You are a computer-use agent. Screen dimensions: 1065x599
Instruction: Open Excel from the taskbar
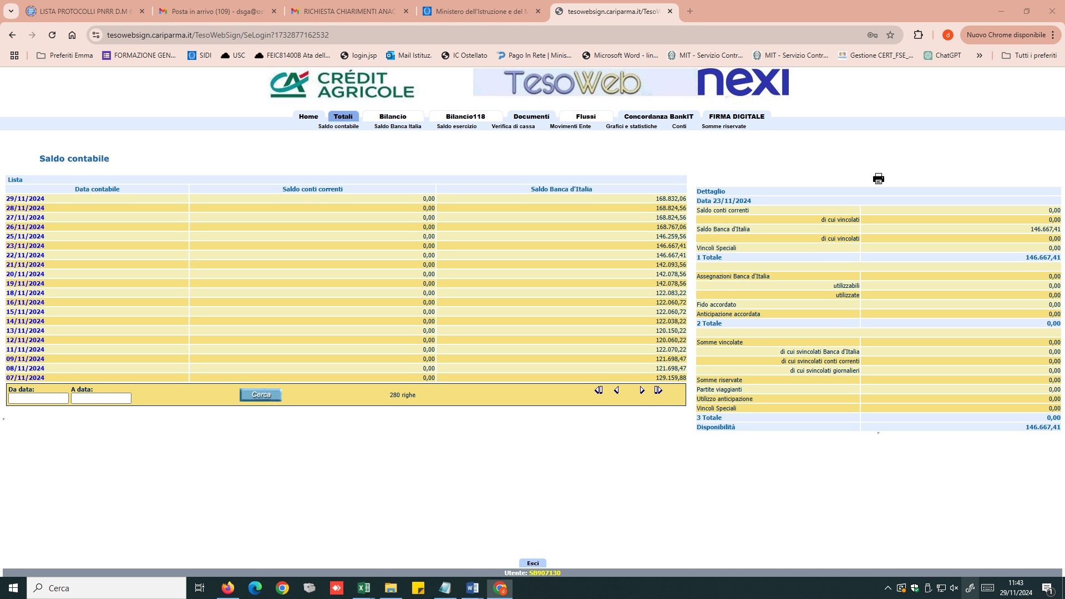pyautogui.click(x=363, y=588)
